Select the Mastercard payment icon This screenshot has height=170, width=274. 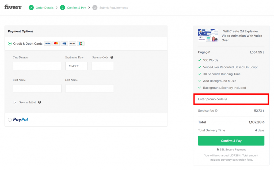pyautogui.click(x=56, y=43)
